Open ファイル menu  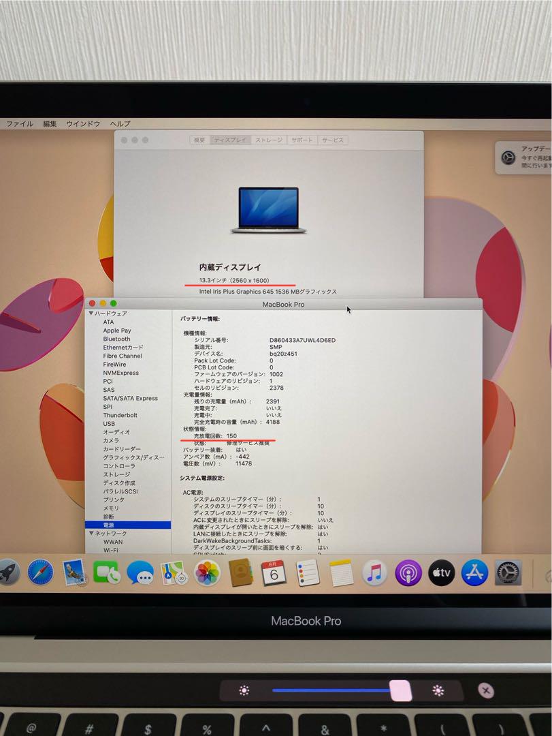(x=20, y=124)
